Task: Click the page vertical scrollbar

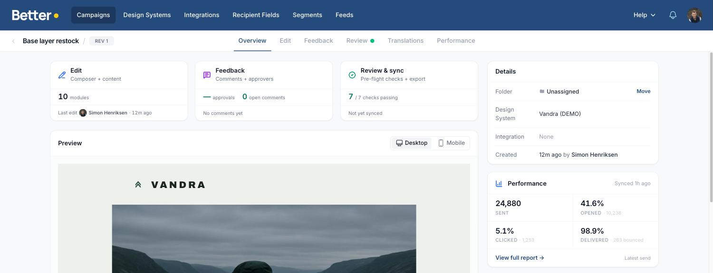Action: click(x=711, y=128)
